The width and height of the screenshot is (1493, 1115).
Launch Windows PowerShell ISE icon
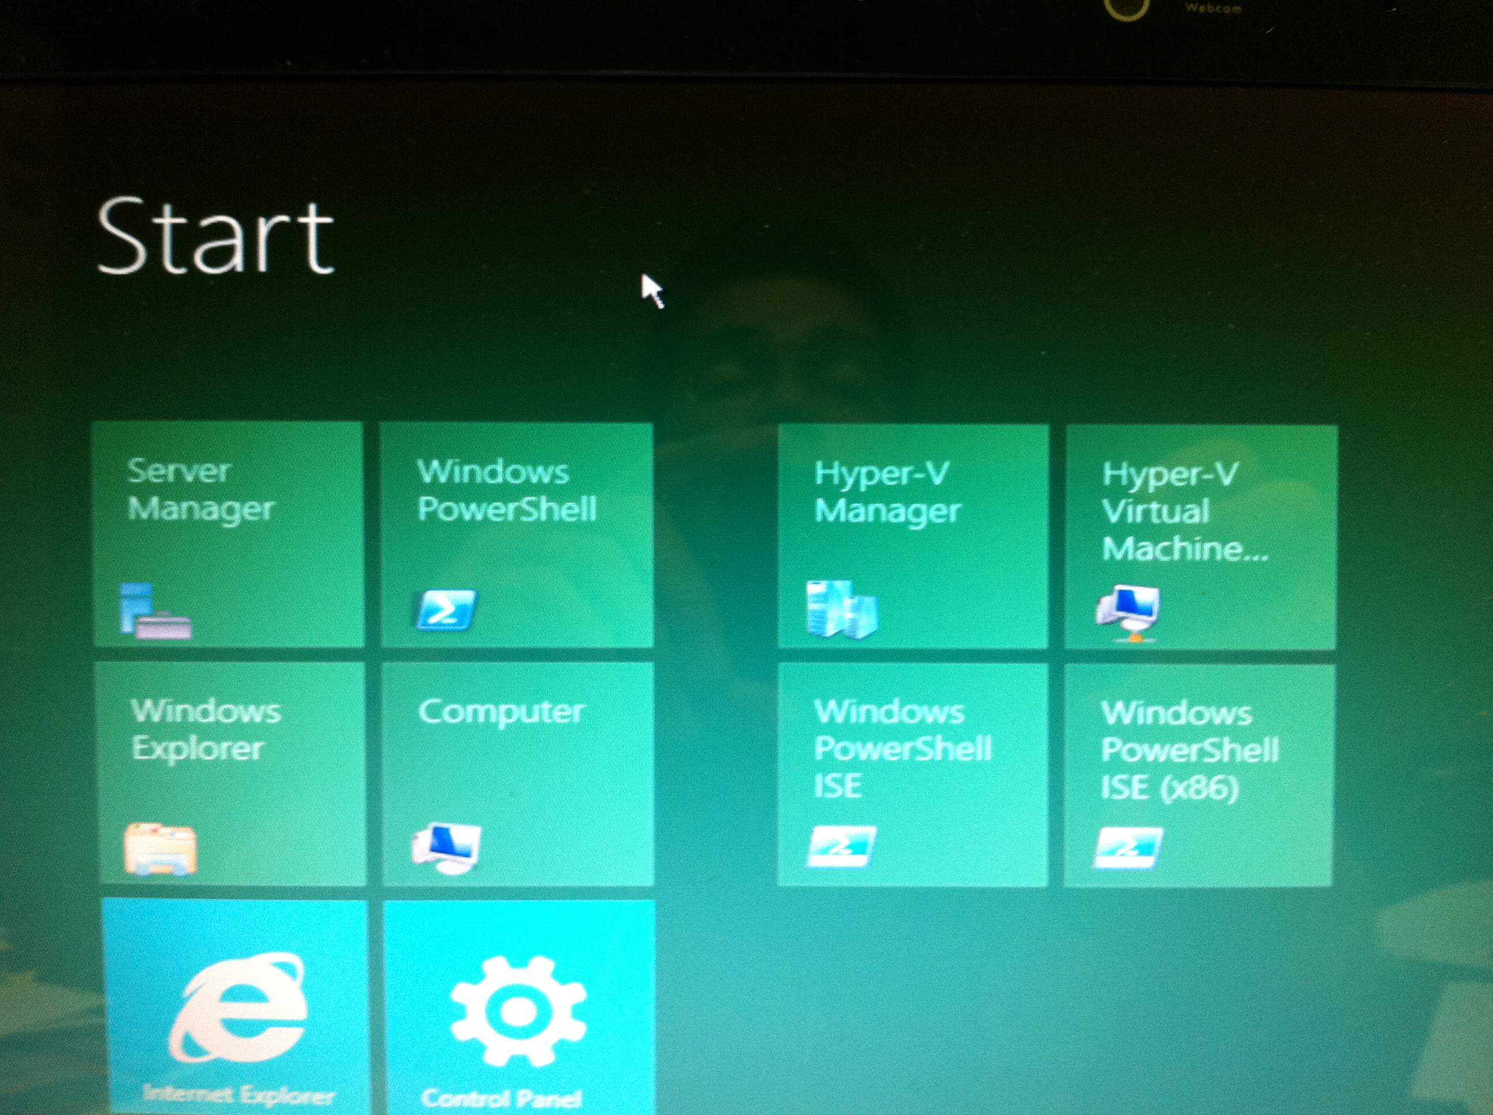842,845
